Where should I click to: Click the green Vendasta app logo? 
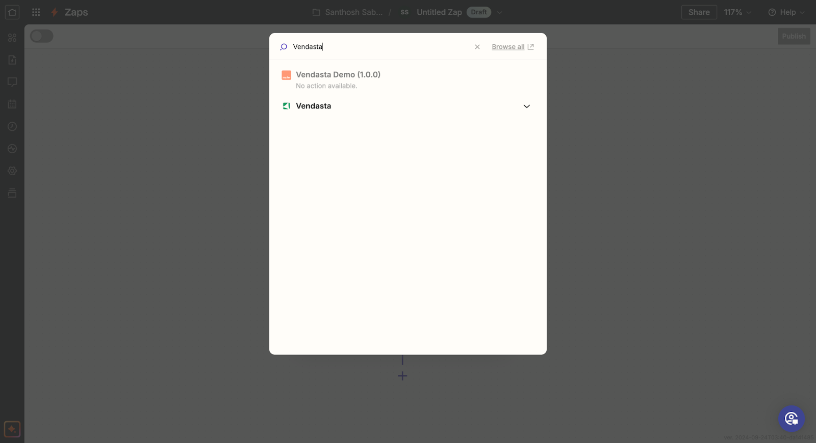[x=287, y=106]
